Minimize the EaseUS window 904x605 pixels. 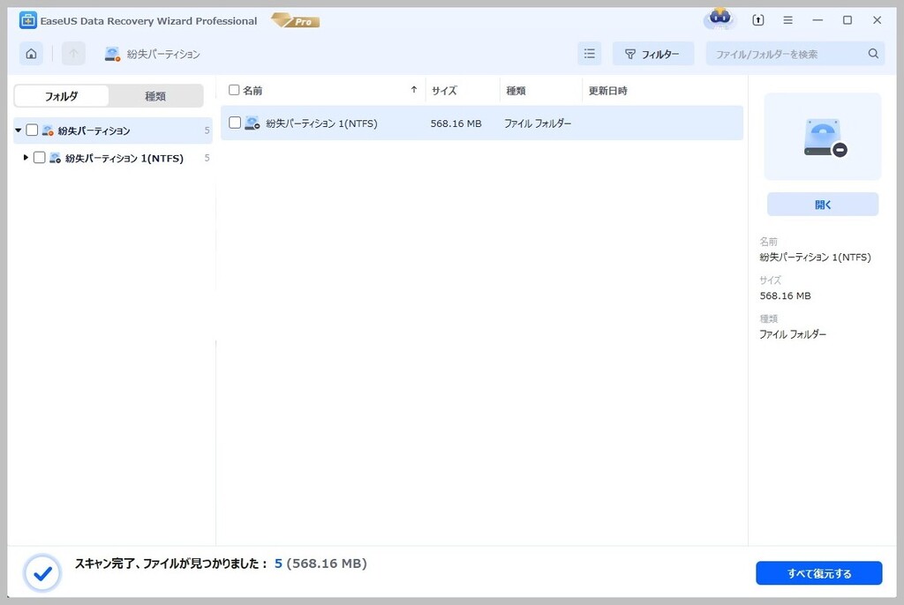[x=817, y=20]
